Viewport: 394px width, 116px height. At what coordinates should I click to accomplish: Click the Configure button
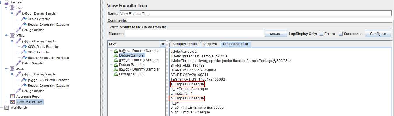(378, 34)
